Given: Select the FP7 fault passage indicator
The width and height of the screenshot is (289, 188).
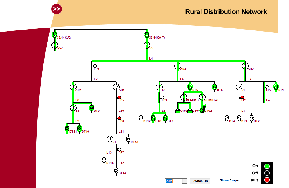Looking at the screenshot, I should pyautogui.click(x=119, y=149).
